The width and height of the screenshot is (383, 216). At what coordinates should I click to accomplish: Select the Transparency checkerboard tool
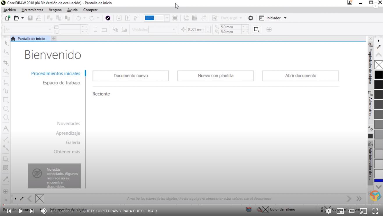click(6, 168)
